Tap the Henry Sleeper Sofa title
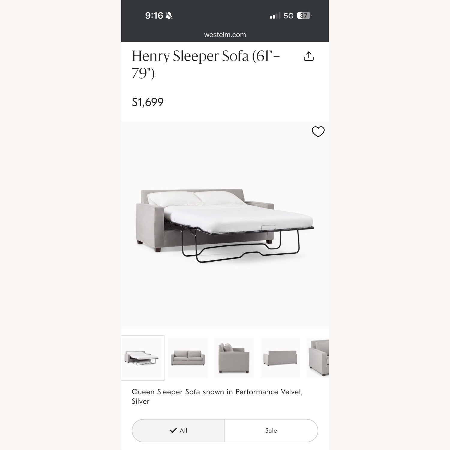The image size is (450, 450). coord(206,64)
